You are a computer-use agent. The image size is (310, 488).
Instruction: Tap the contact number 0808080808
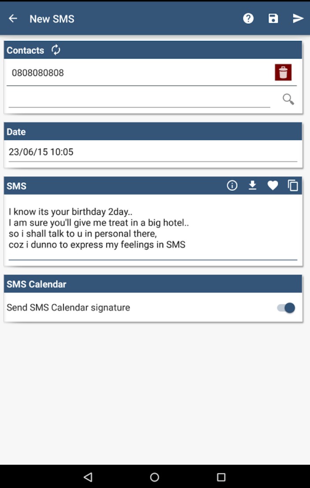38,73
